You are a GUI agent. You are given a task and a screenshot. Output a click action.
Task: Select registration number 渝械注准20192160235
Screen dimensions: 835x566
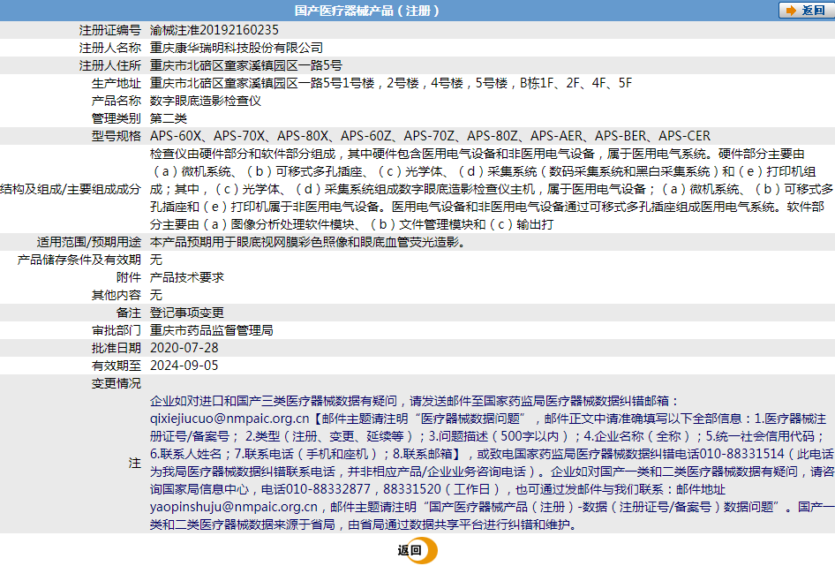pos(214,30)
